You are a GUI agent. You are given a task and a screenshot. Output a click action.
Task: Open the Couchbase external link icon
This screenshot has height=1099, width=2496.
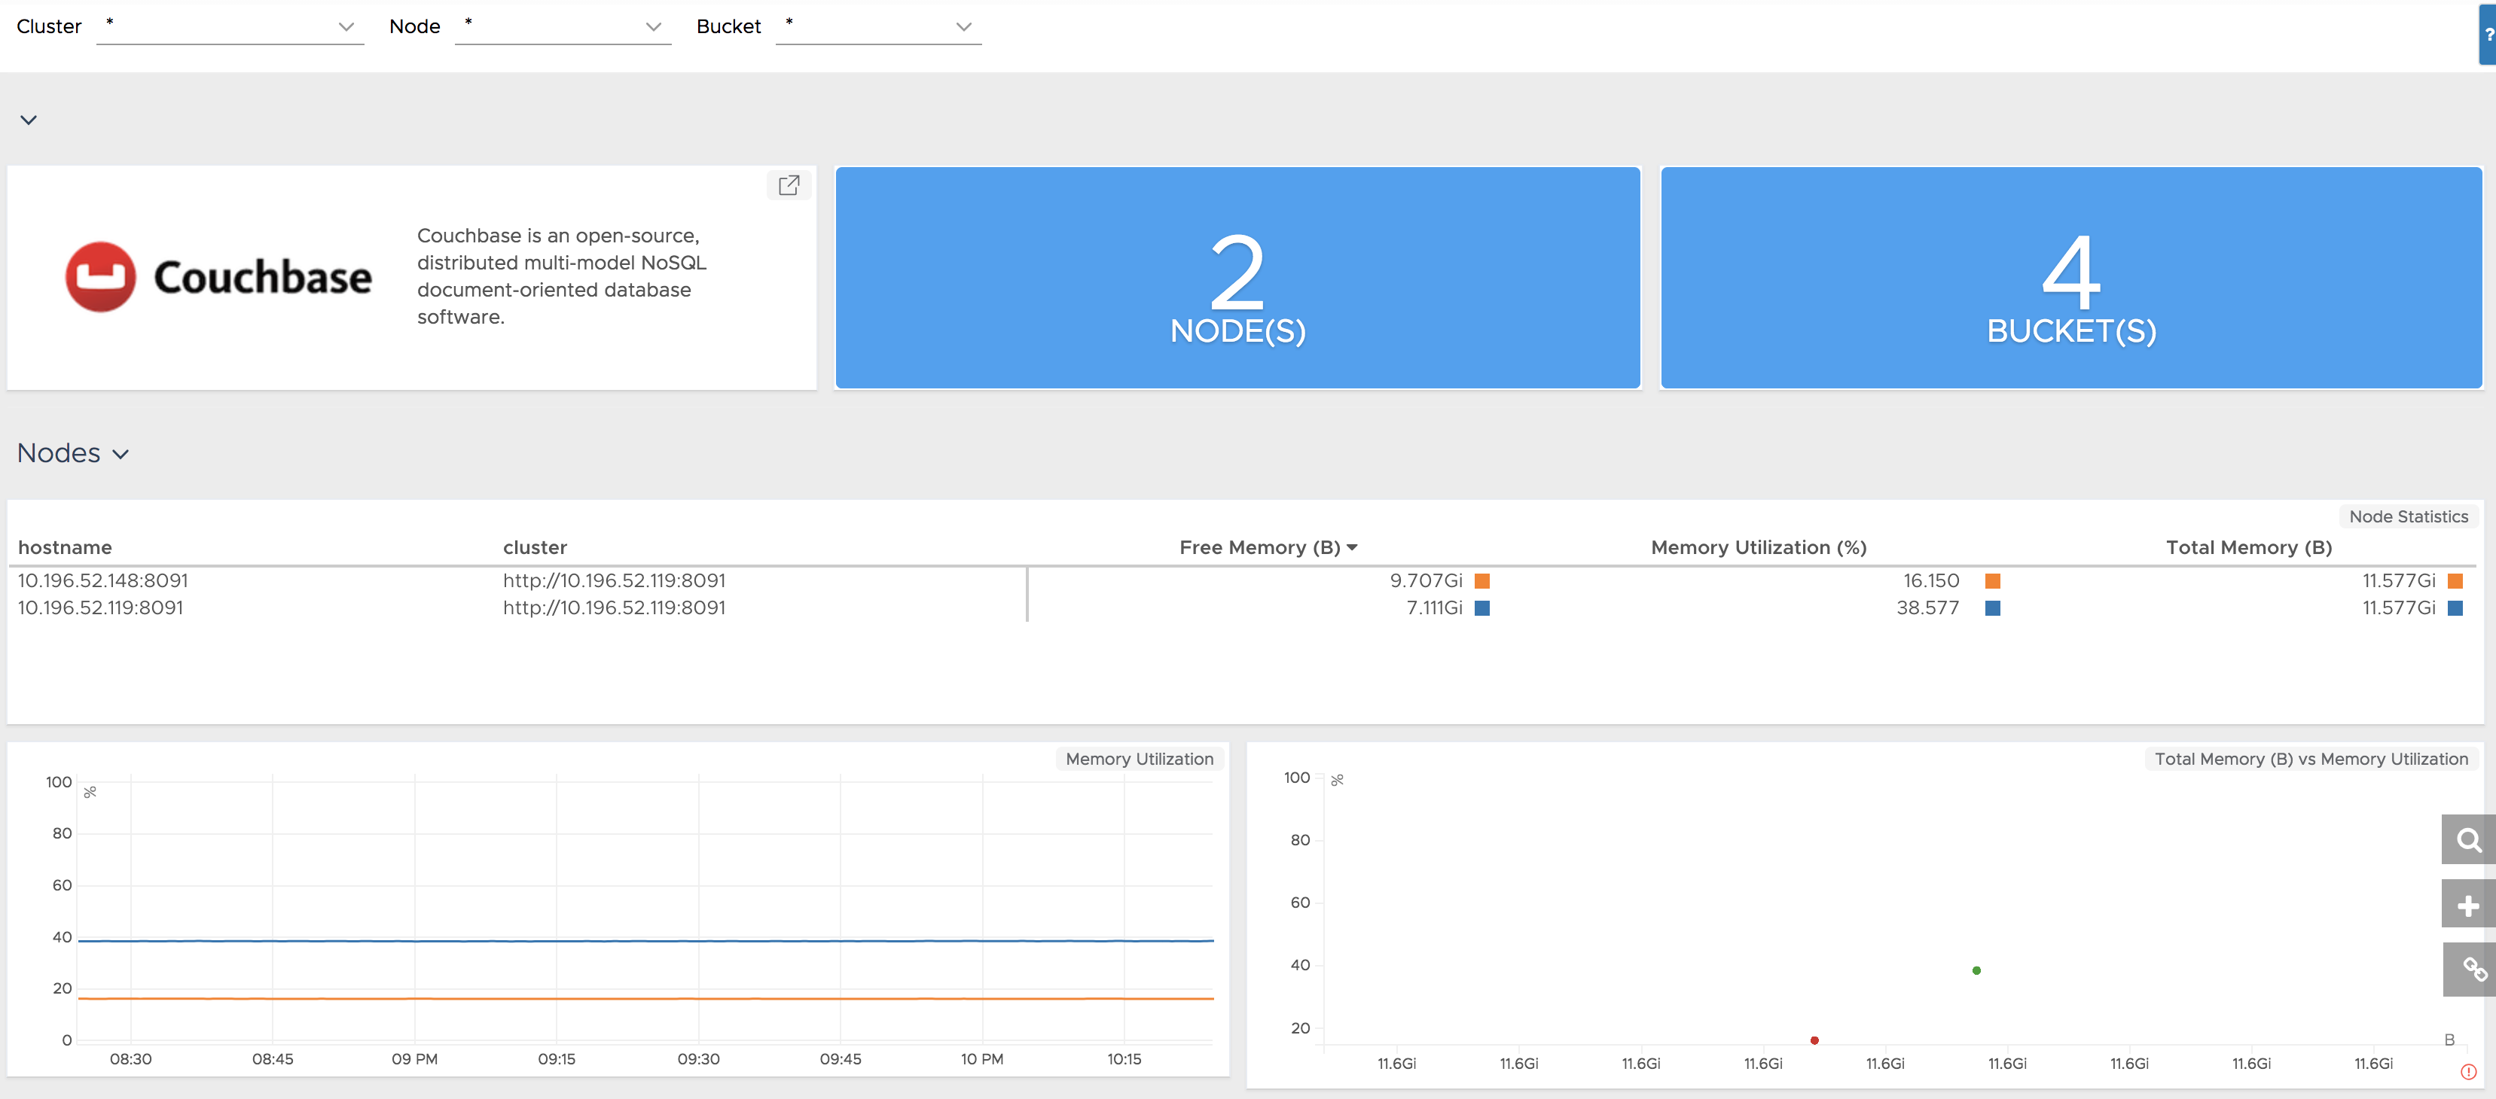(789, 185)
